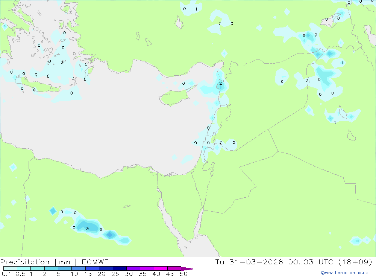Select the 25–30 mm navy legend swatch

pos(120,268)
